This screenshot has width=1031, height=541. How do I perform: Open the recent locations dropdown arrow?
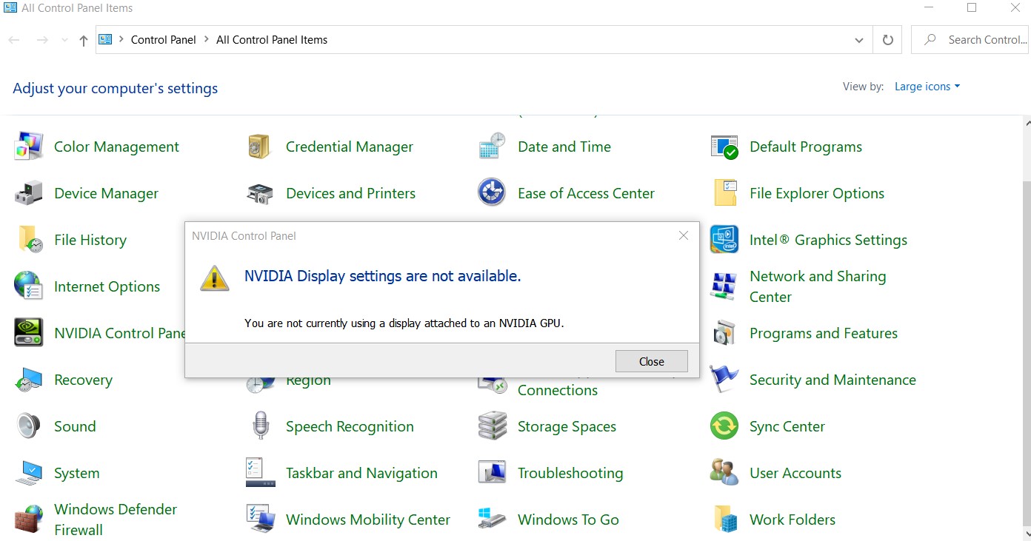click(x=64, y=40)
